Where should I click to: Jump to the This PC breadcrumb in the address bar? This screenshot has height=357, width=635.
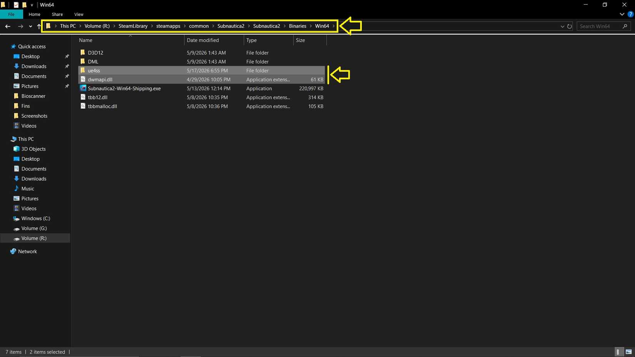pos(68,26)
